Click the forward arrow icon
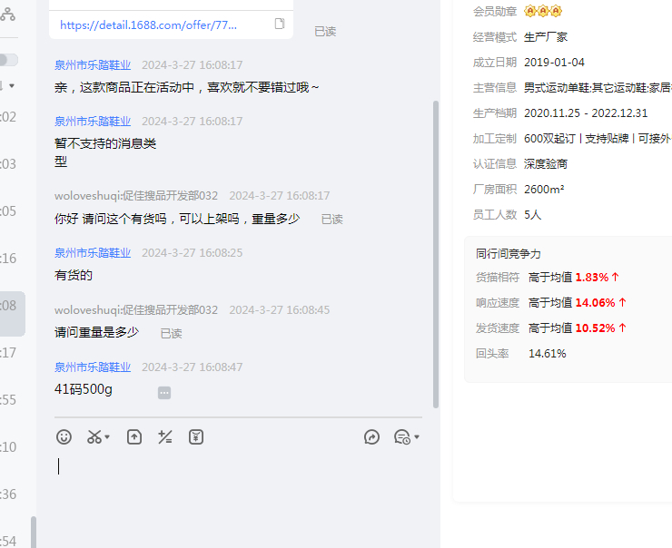This screenshot has height=548, width=672. pyautogui.click(x=371, y=436)
